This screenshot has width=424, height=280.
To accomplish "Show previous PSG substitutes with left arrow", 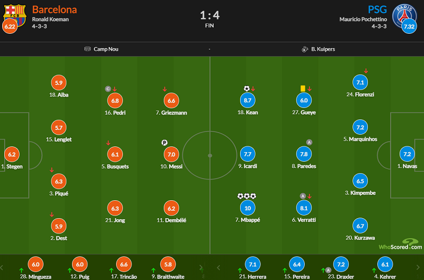I will click(218, 267).
